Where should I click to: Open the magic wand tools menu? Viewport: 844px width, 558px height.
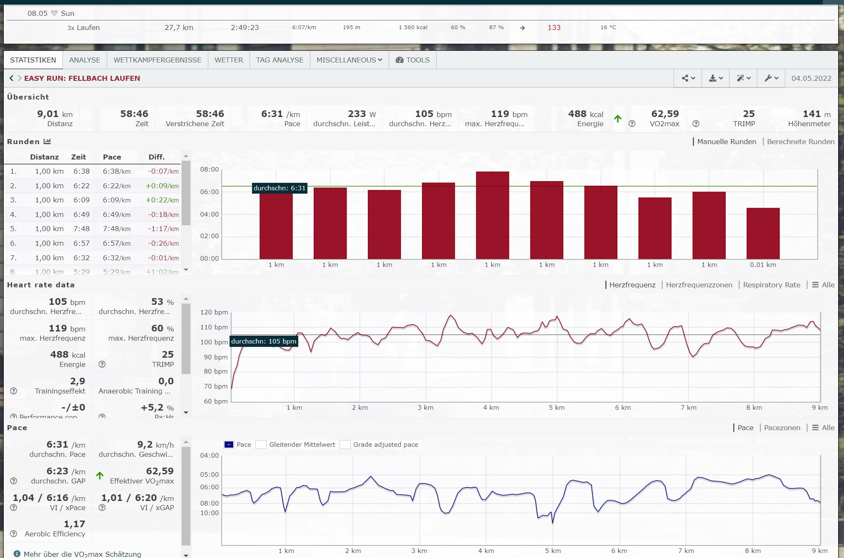[x=743, y=78]
